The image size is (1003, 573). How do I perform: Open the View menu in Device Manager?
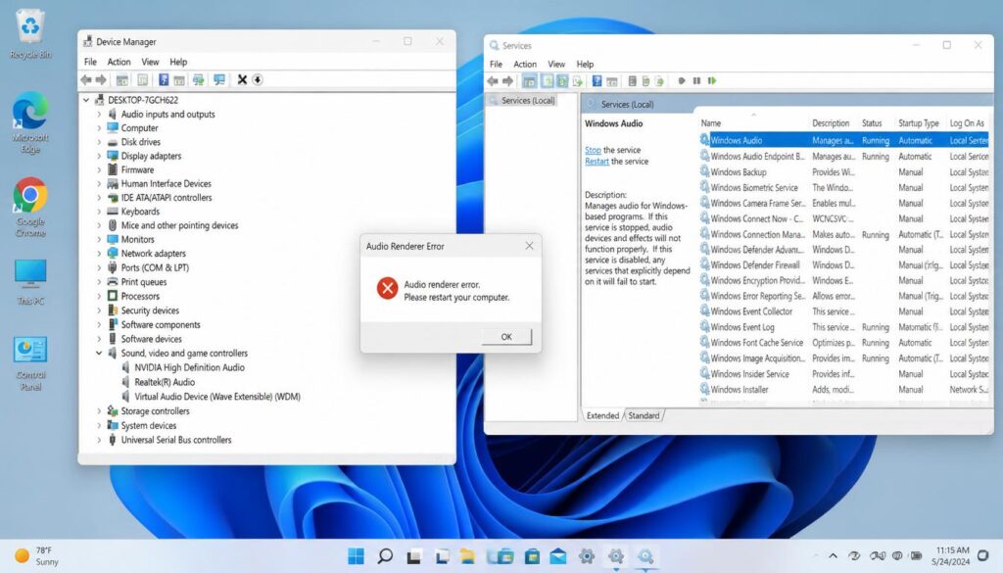150,62
